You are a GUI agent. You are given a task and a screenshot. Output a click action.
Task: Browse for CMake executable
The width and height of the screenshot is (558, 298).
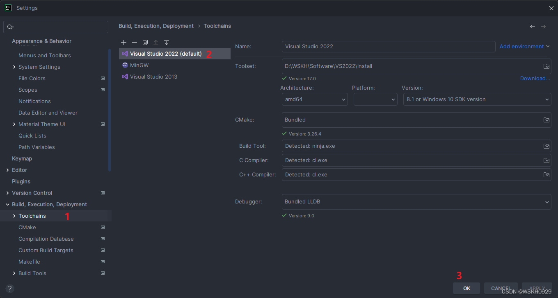[x=547, y=120]
